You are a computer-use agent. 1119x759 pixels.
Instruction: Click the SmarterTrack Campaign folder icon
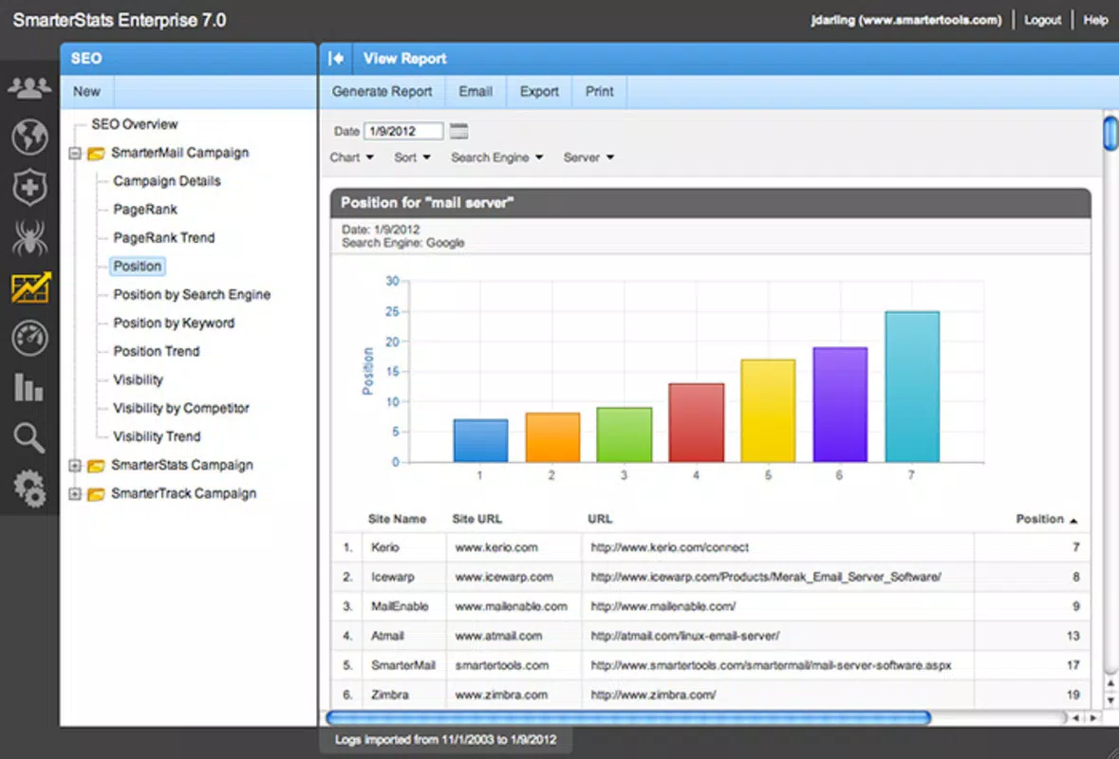pyautogui.click(x=96, y=494)
